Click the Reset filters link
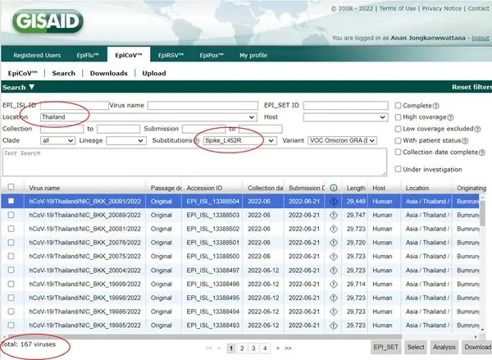 [471, 87]
